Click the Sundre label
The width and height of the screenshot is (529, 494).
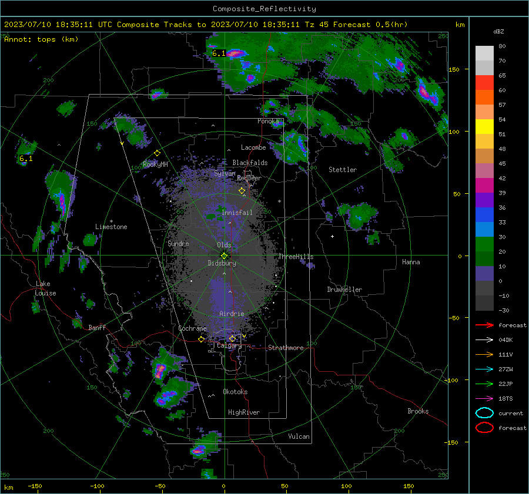point(178,244)
